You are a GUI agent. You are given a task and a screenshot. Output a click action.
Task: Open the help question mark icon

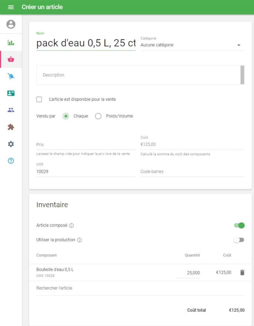coord(11,161)
